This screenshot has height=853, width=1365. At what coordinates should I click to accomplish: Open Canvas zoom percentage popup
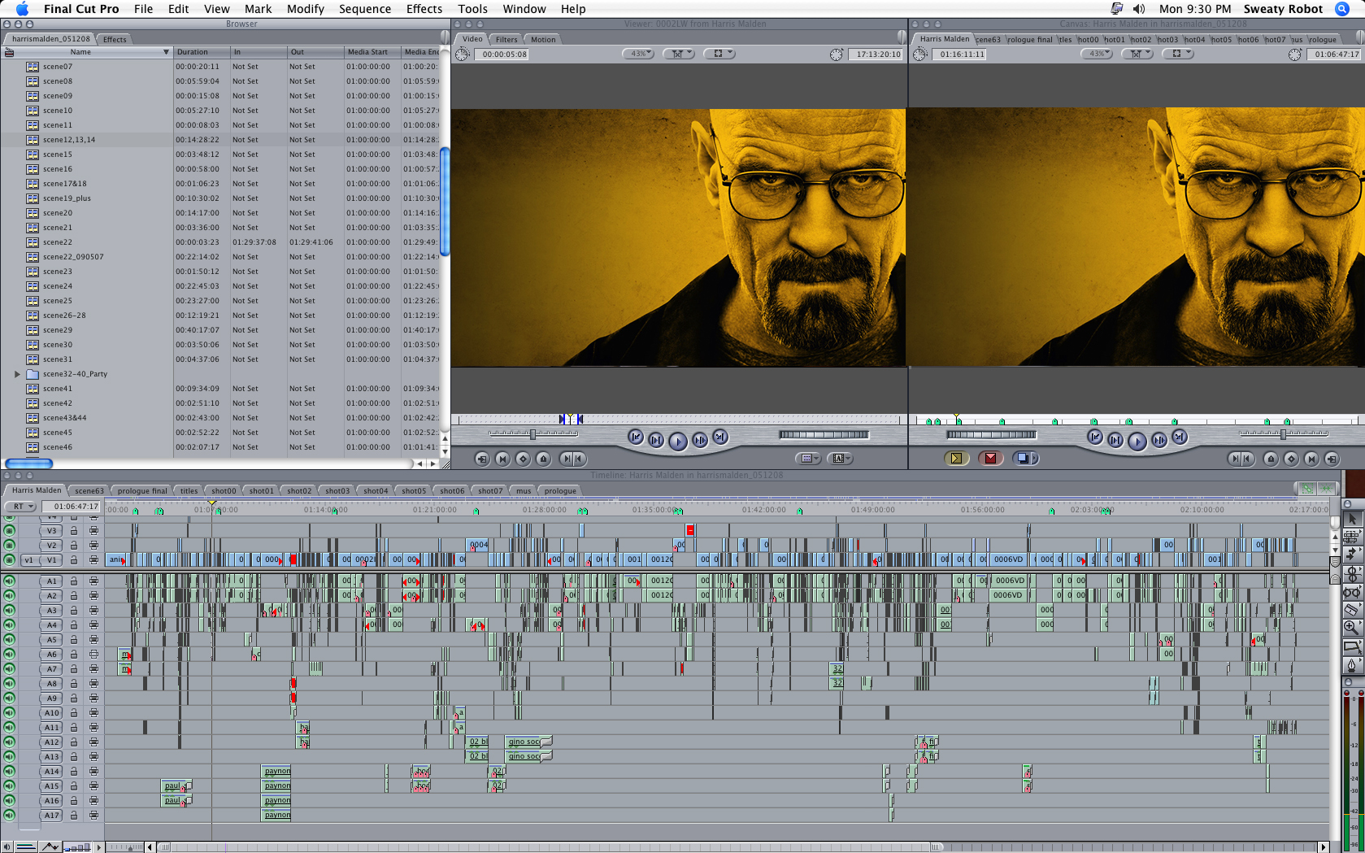tap(1097, 54)
